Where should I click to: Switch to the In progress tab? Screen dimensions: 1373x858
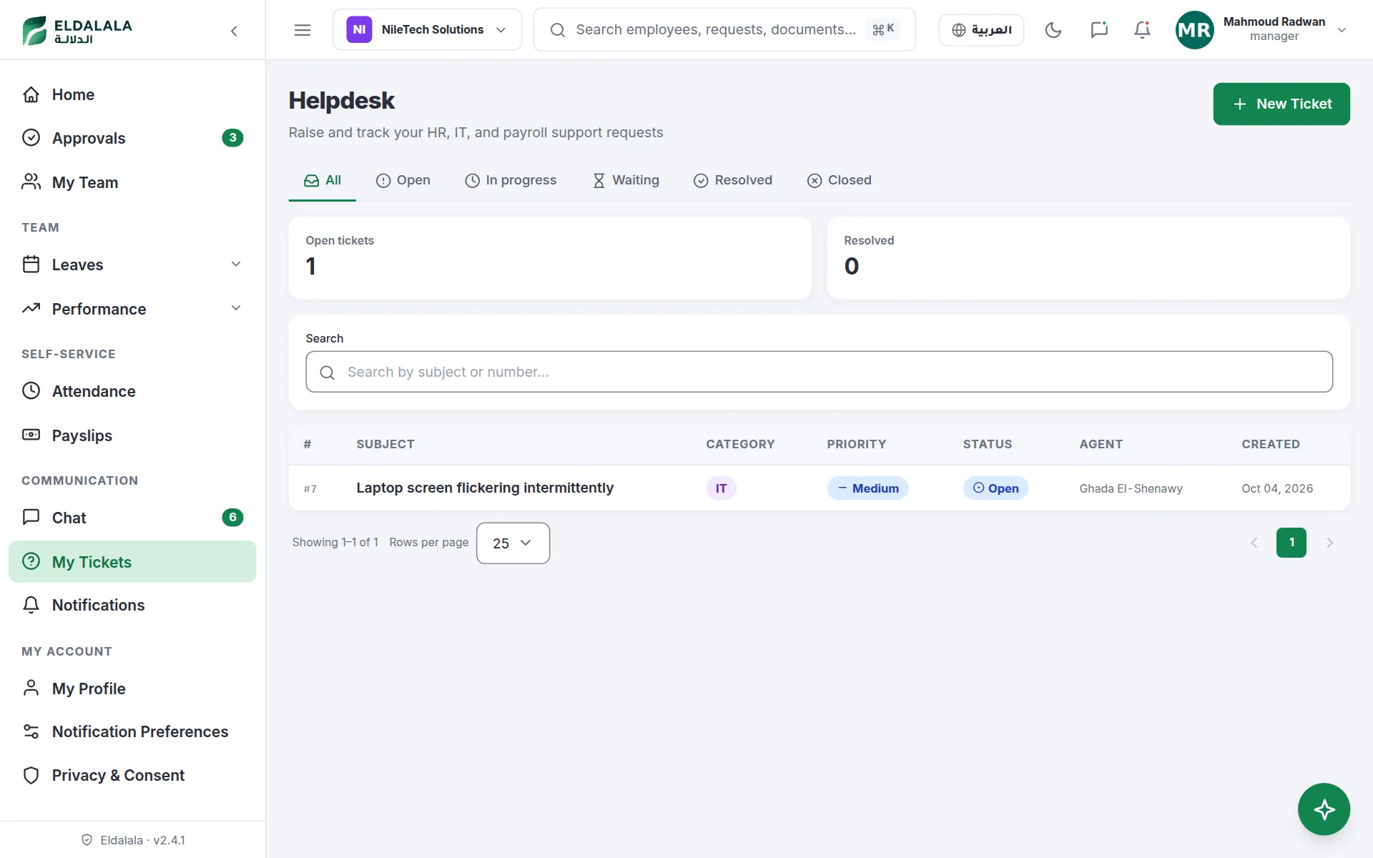(x=511, y=180)
